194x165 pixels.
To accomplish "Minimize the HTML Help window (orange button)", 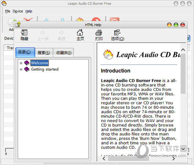I will pyautogui.click(x=169, y=25).
